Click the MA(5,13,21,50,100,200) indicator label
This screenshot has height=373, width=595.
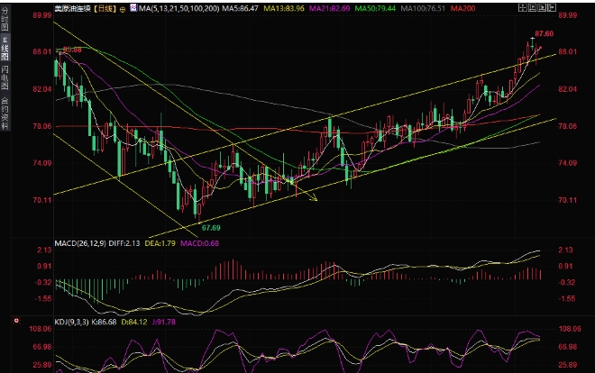[179, 8]
